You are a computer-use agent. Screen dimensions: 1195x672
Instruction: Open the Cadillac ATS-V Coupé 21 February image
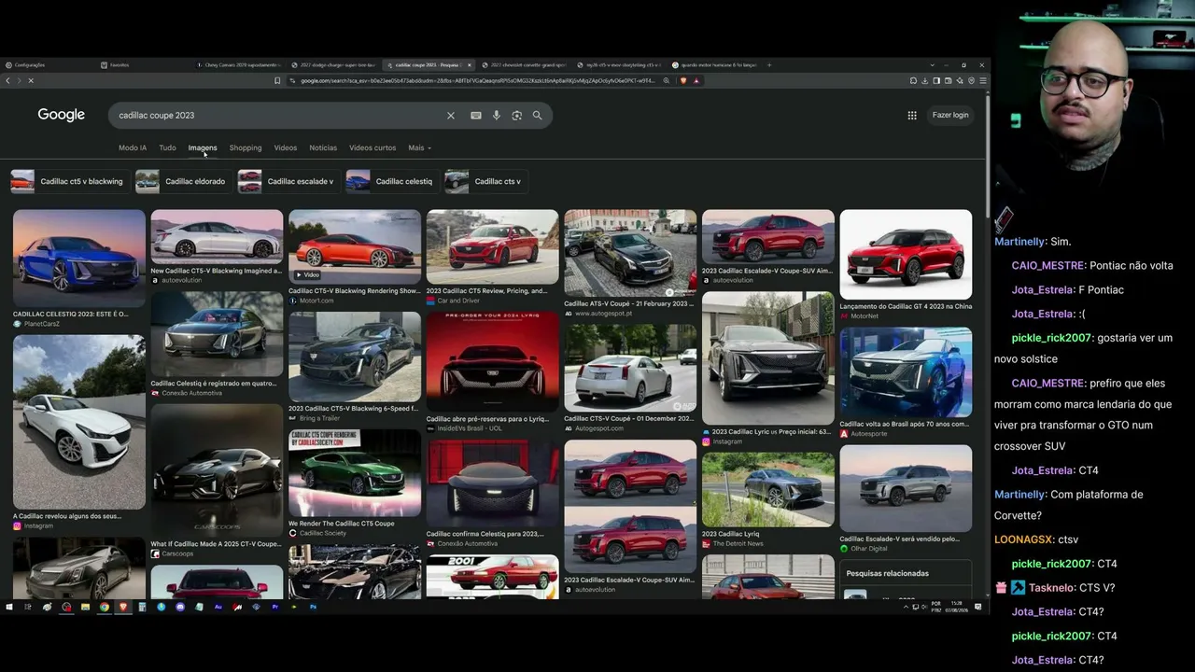pyautogui.click(x=630, y=252)
